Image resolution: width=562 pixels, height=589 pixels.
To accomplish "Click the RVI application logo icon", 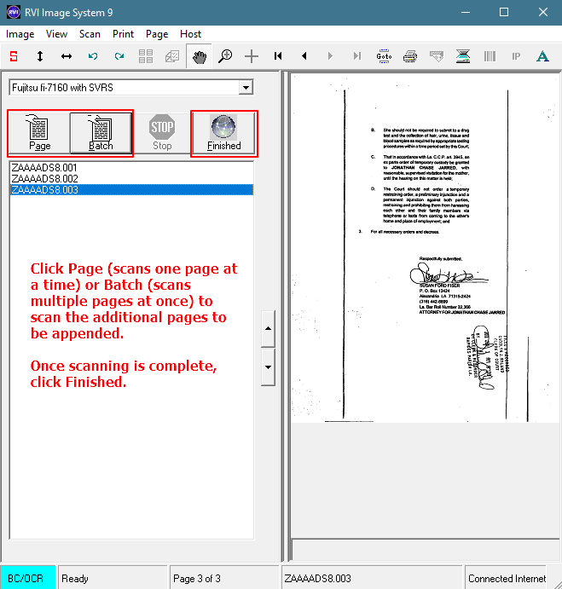I will click(14, 13).
